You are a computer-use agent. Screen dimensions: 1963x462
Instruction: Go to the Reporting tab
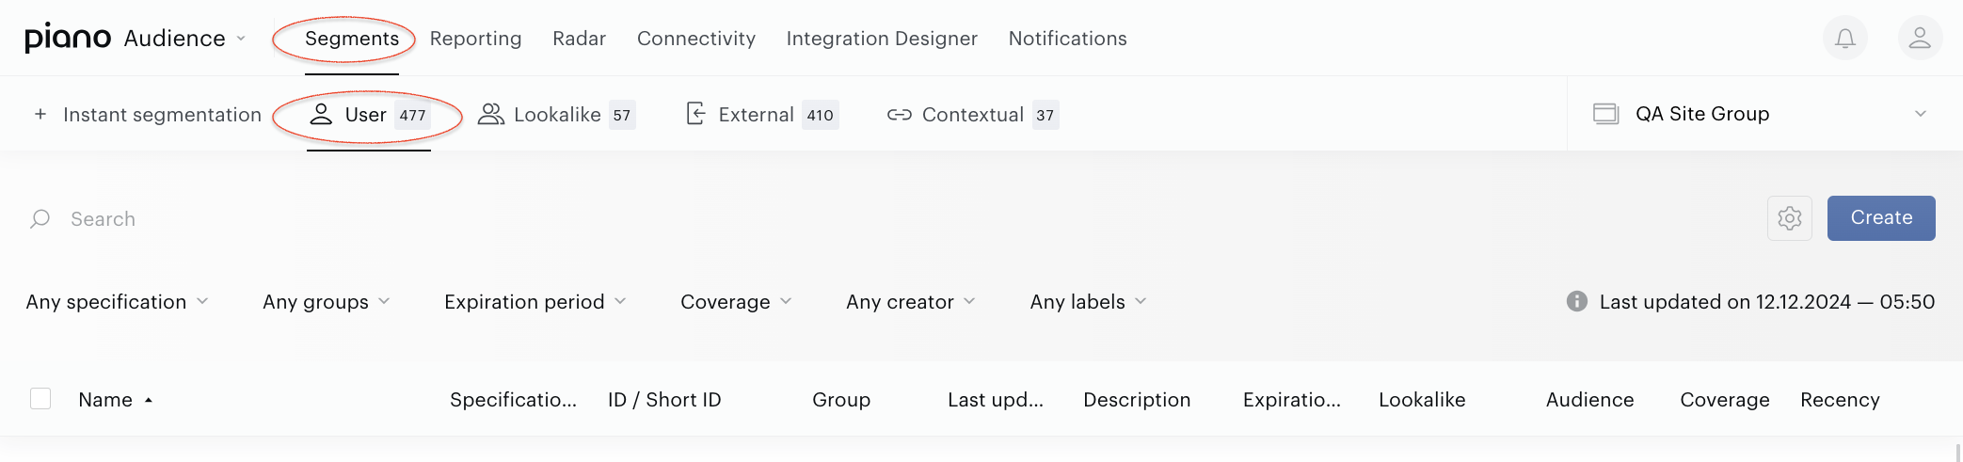475,39
